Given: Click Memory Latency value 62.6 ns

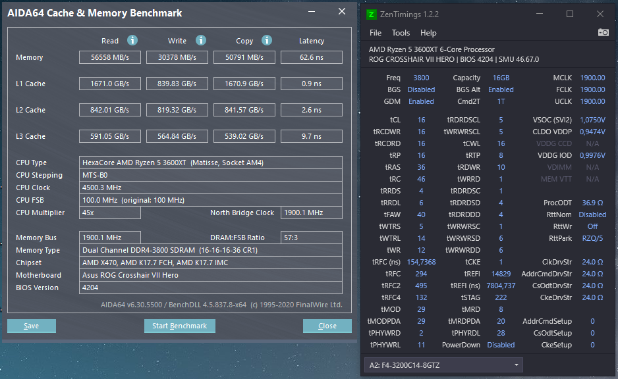Looking at the screenshot, I should (x=312, y=57).
